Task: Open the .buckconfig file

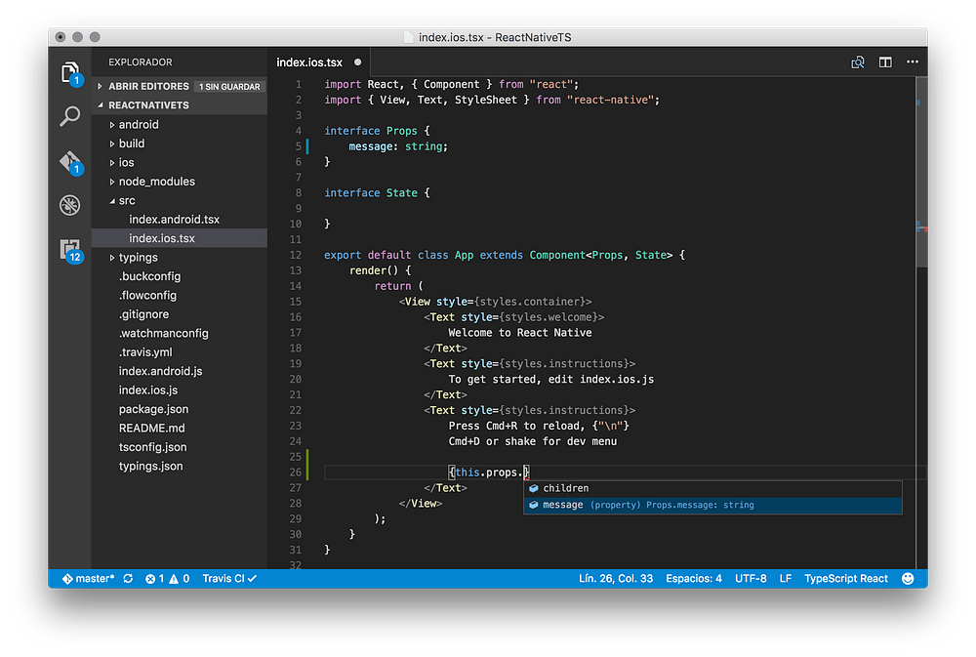Action: (180, 276)
